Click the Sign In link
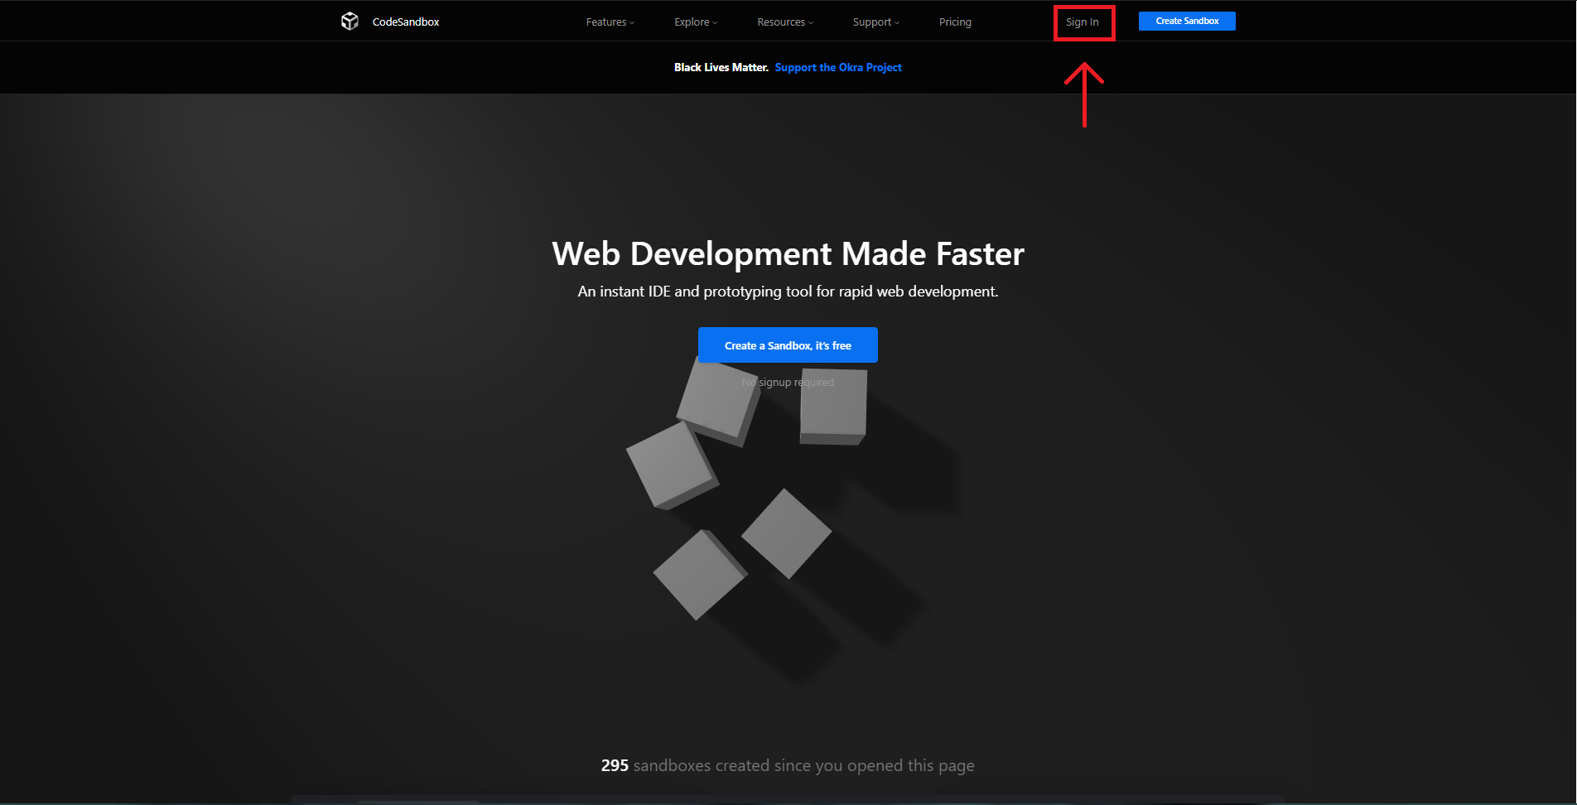The image size is (1577, 805). pos(1083,22)
